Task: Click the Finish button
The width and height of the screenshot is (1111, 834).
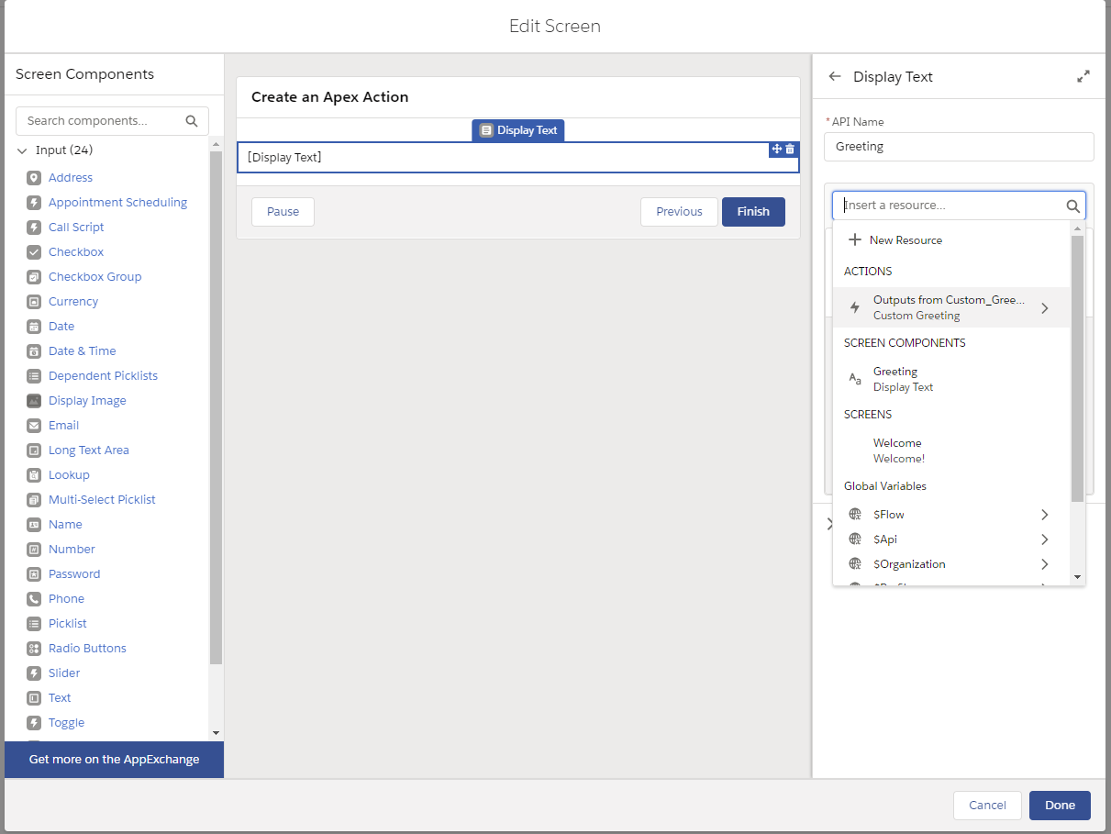Action: (x=752, y=211)
